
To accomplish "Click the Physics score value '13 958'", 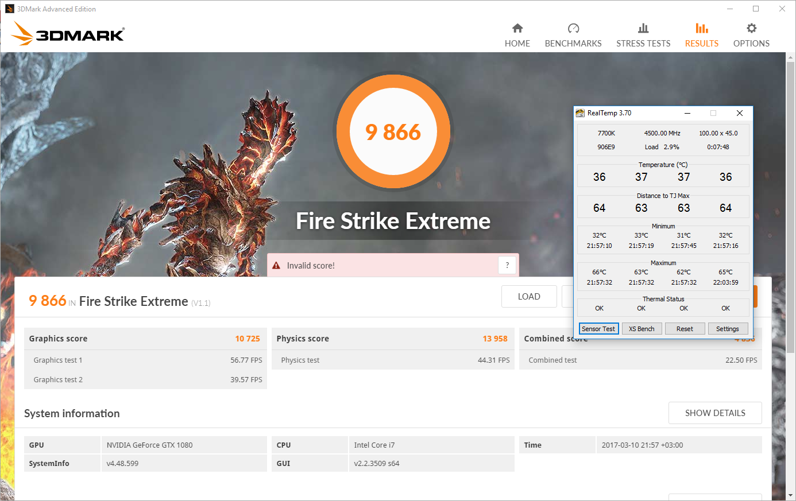I will point(495,339).
